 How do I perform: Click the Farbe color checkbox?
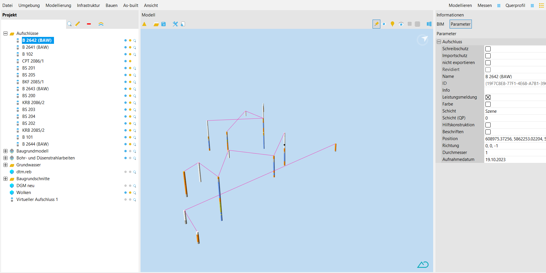[x=488, y=104]
